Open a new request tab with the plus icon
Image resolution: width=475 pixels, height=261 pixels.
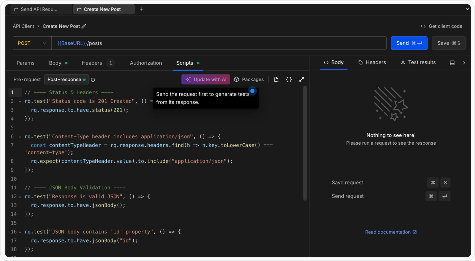tap(141, 9)
